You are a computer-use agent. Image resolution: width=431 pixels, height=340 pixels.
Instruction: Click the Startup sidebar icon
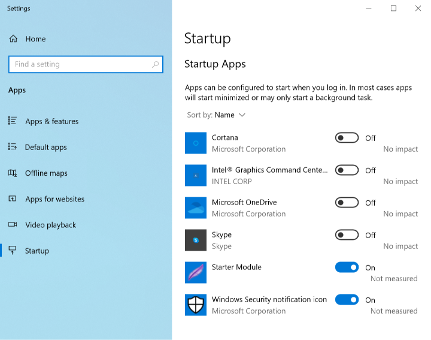pos(13,250)
